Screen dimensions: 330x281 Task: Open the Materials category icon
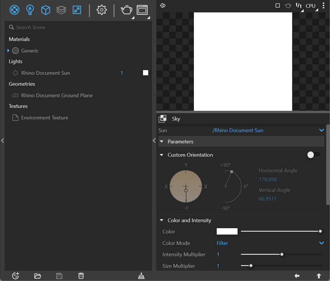14,10
